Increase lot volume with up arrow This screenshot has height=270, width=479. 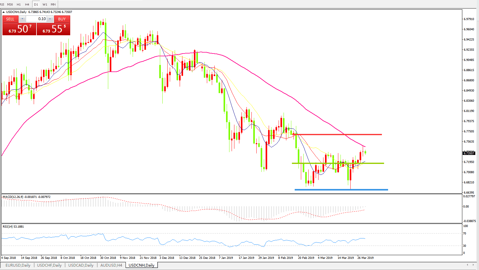coord(50,19)
